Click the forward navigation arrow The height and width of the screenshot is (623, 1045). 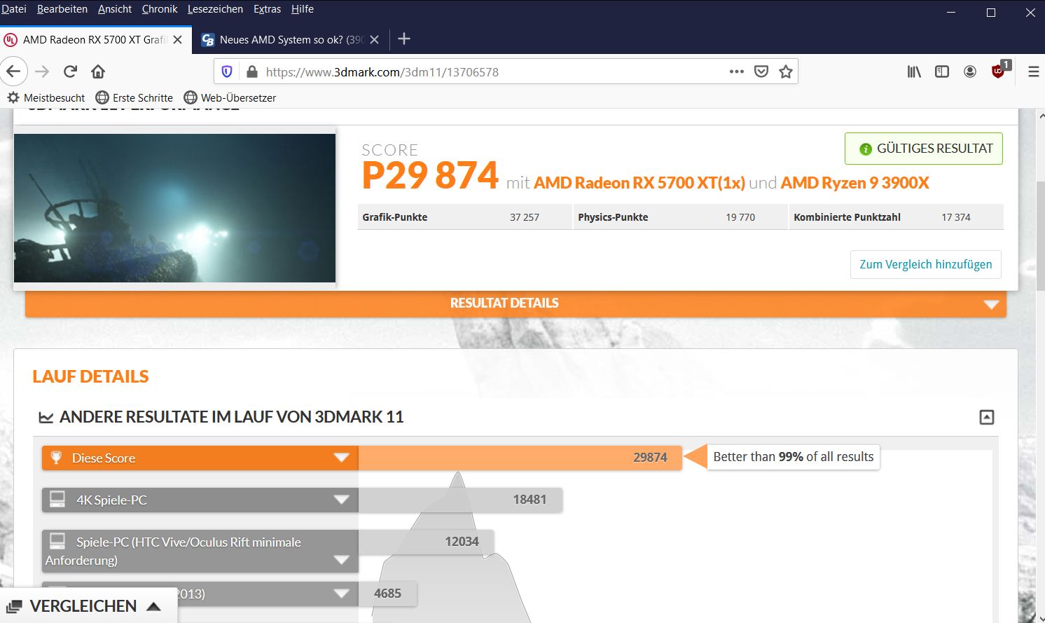coord(42,71)
